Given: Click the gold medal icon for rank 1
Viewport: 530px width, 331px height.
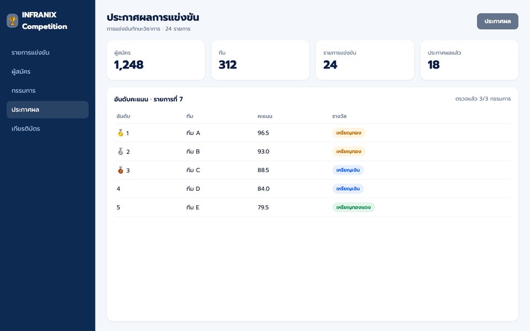Looking at the screenshot, I should click(120, 133).
